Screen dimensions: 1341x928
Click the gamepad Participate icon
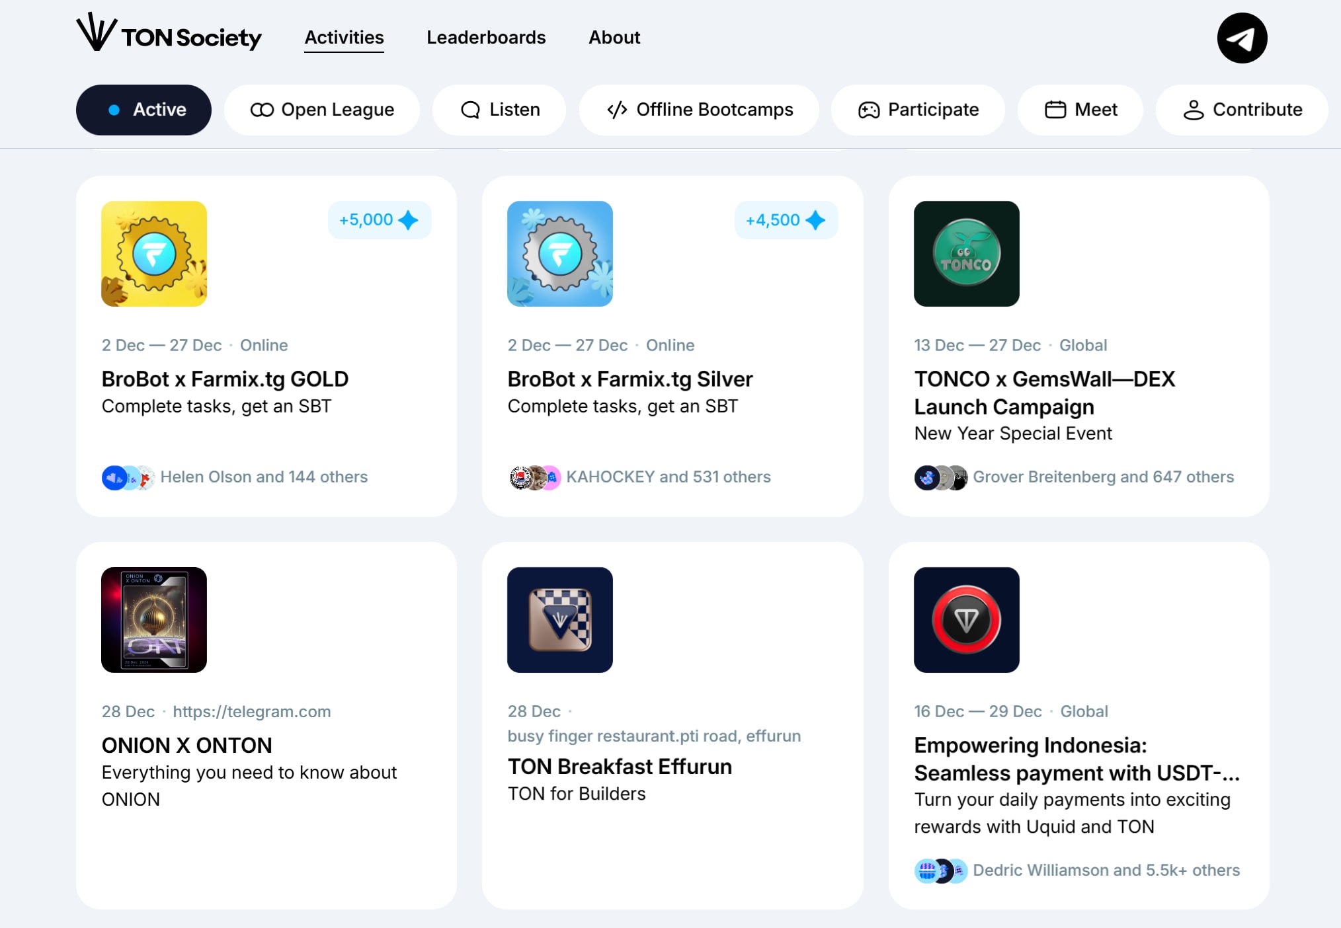(869, 110)
